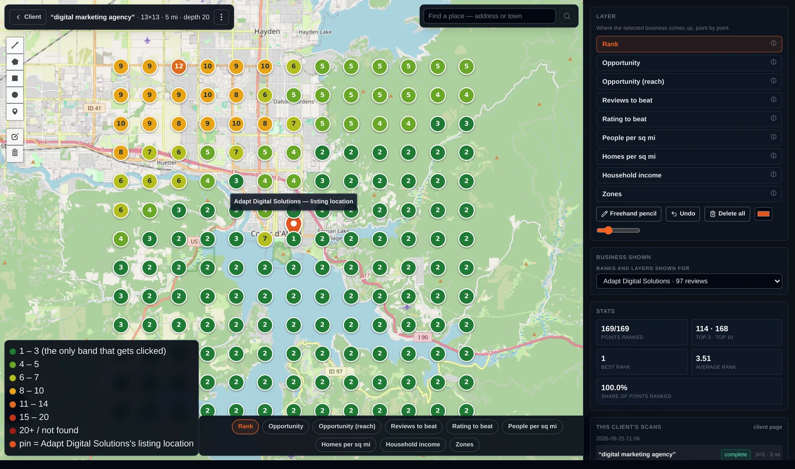Select the circle draw tool
Image resolution: width=795 pixels, height=469 pixels.
(x=15, y=95)
